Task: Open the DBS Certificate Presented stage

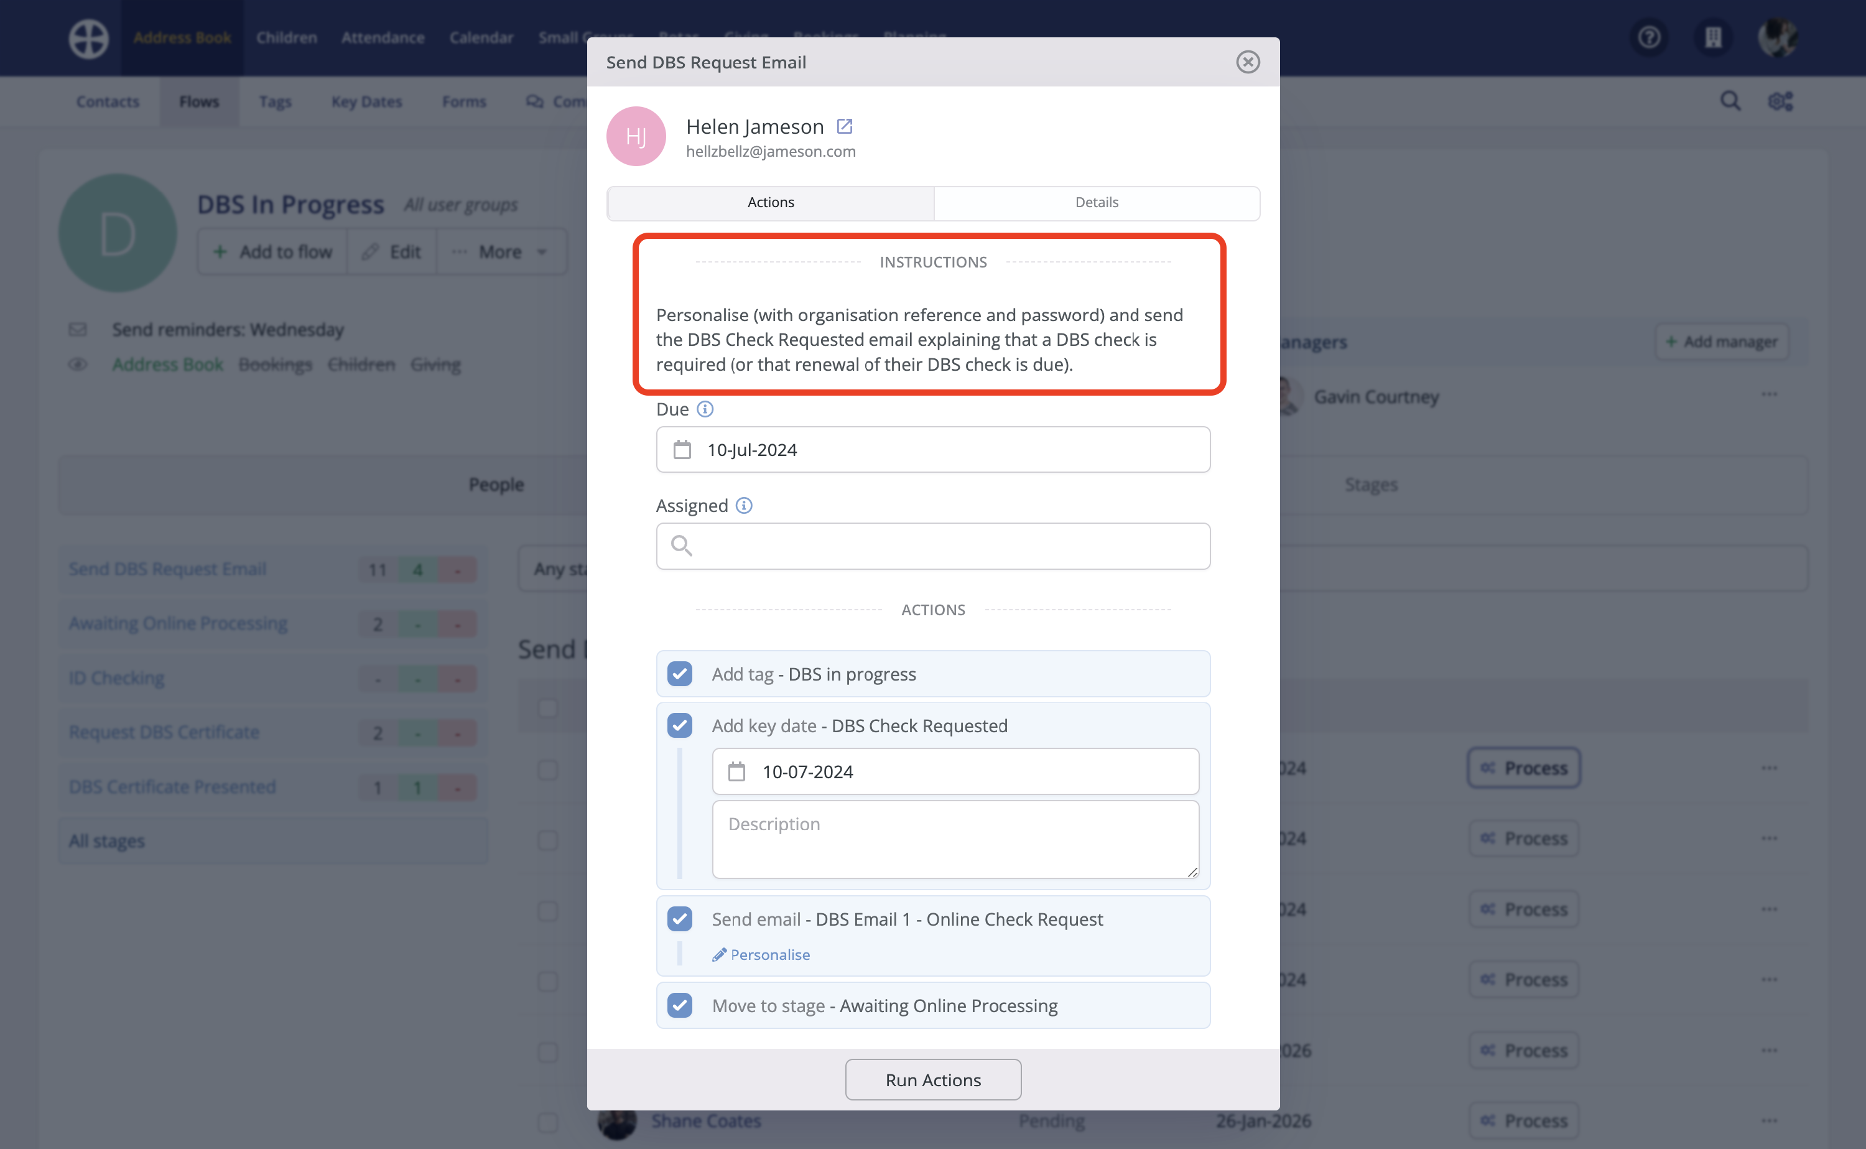Action: pos(172,786)
